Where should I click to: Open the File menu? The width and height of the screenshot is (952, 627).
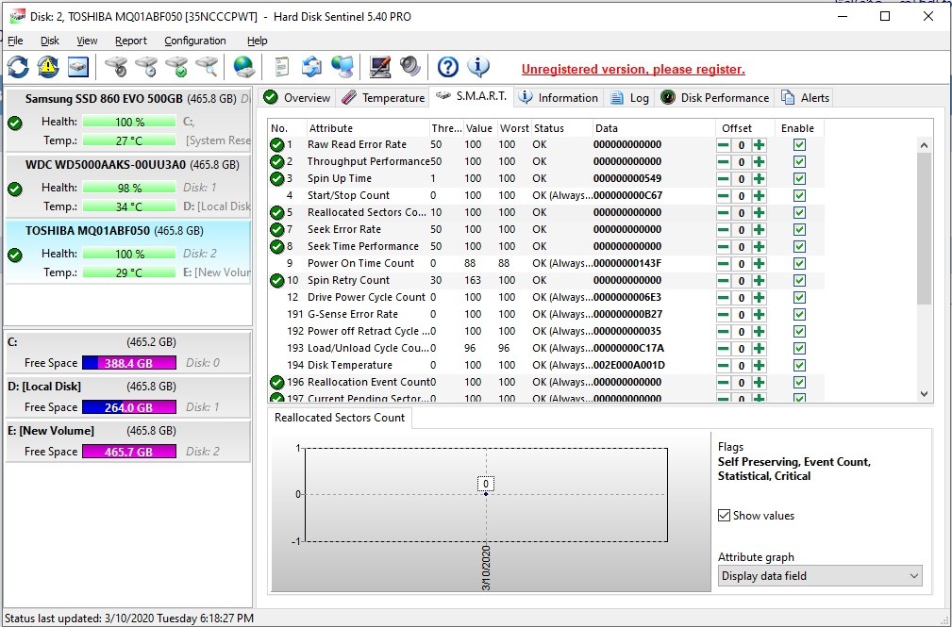click(x=15, y=41)
